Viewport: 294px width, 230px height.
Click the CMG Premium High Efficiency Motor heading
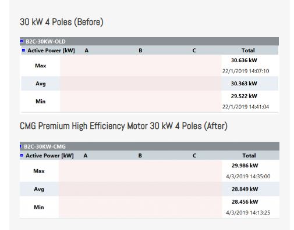coord(123,126)
